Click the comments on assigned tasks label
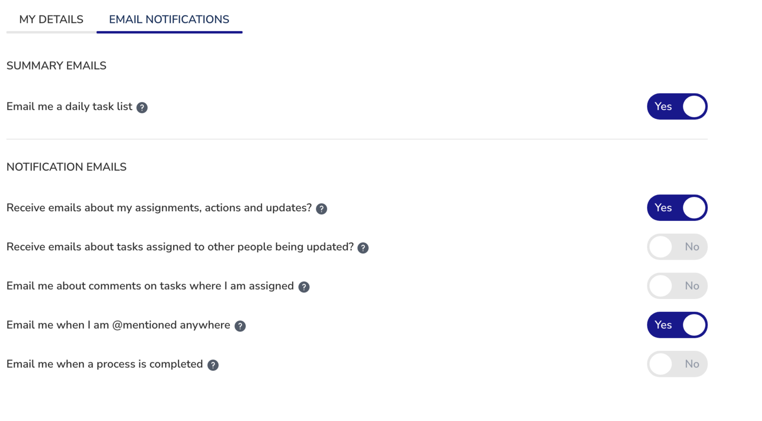Screen dimensions: 762x421 pos(150,286)
